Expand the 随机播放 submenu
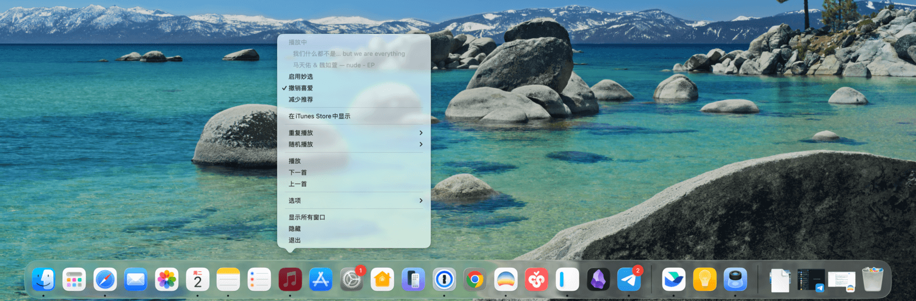916x301 pixels. pos(354,144)
